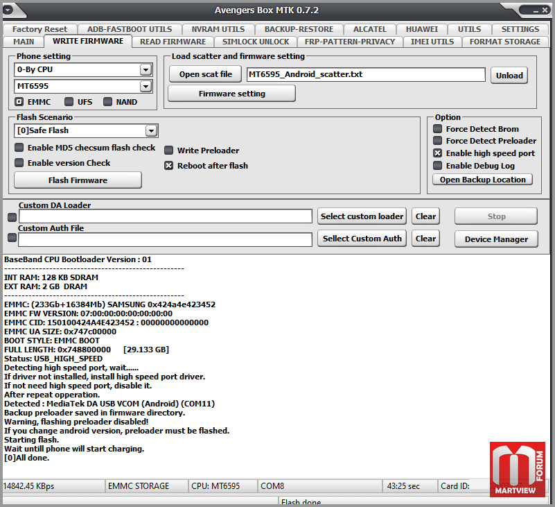Toggle Write Preloader checkbox
Viewport: 555px width, 507px height.
click(x=169, y=151)
